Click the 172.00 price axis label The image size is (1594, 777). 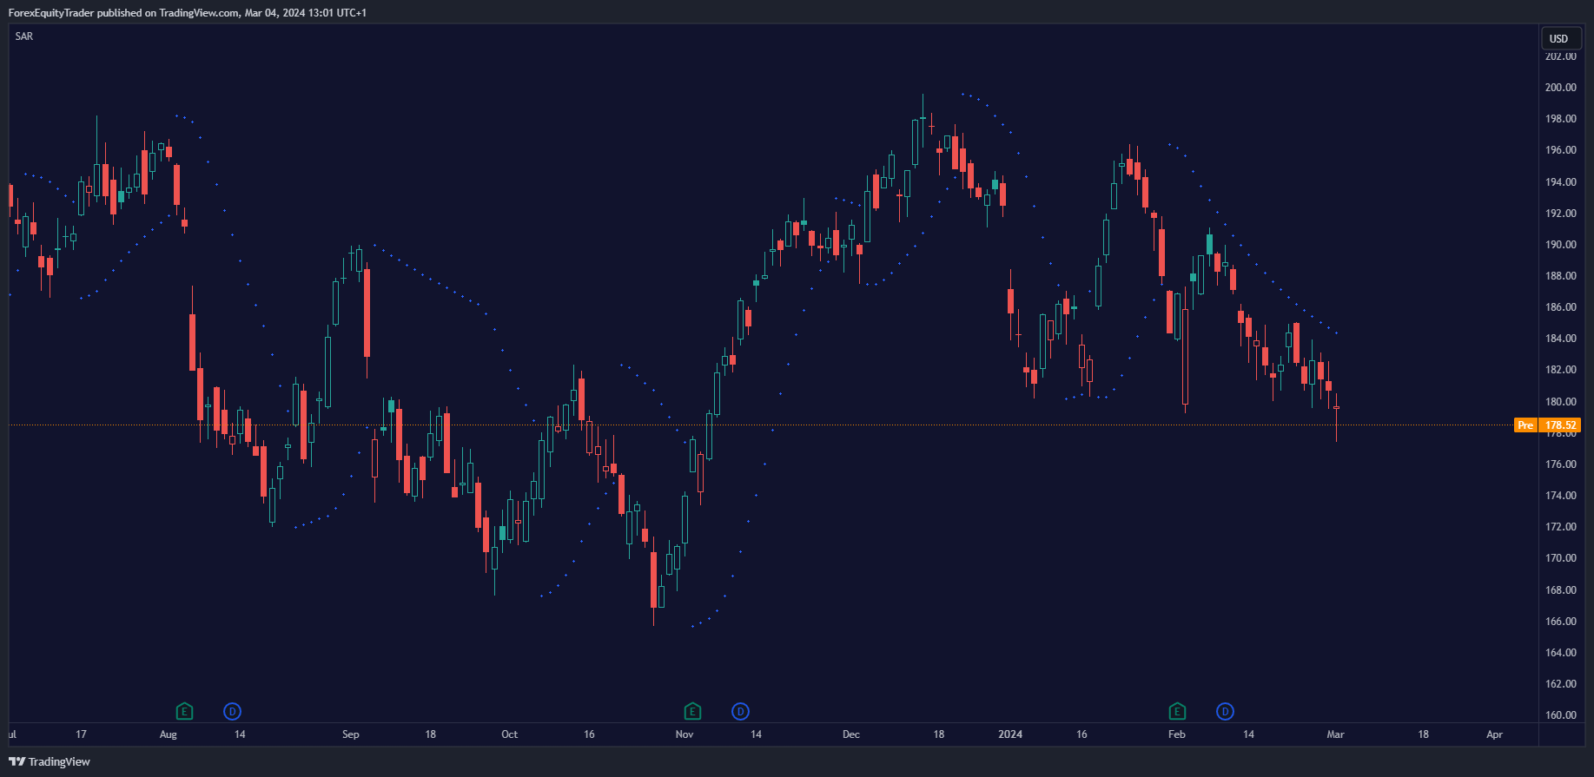[1561, 527]
